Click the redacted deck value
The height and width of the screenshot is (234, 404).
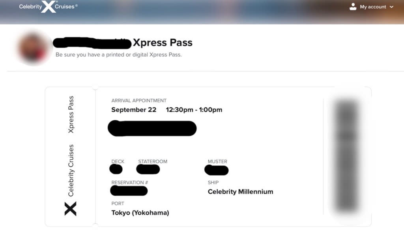(116, 169)
